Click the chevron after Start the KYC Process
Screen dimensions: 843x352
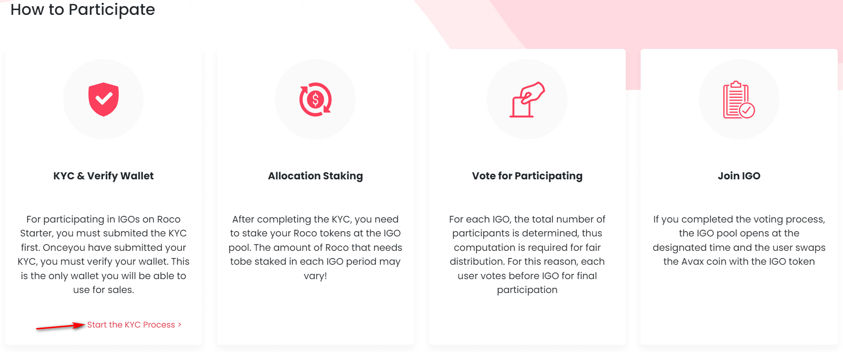pyautogui.click(x=180, y=325)
